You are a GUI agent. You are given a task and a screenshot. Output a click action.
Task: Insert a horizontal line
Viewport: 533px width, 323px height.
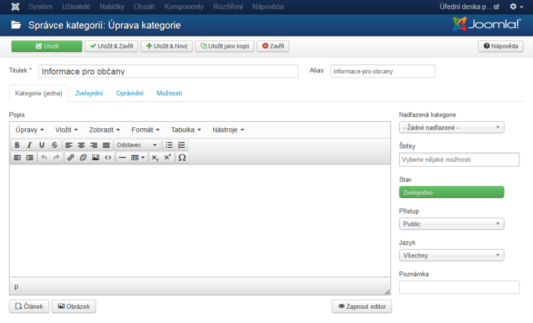(123, 157)
